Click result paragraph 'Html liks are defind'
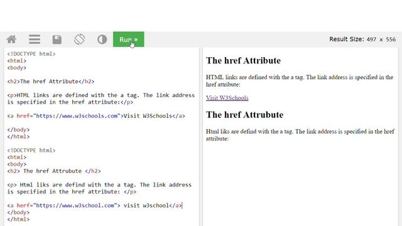 point(300,135)
